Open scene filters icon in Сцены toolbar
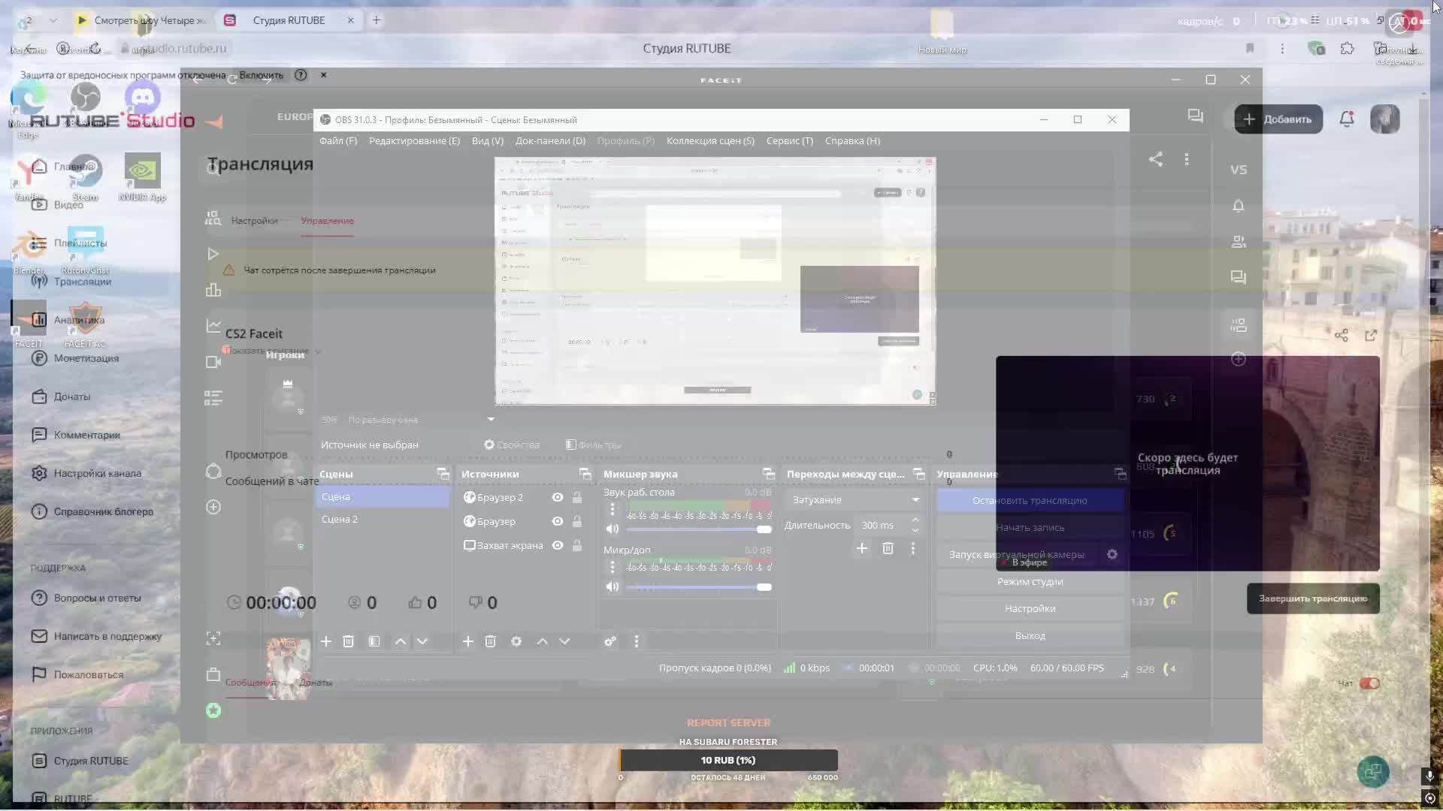Viewport: 1443px width, 811px height. (374, 641)
